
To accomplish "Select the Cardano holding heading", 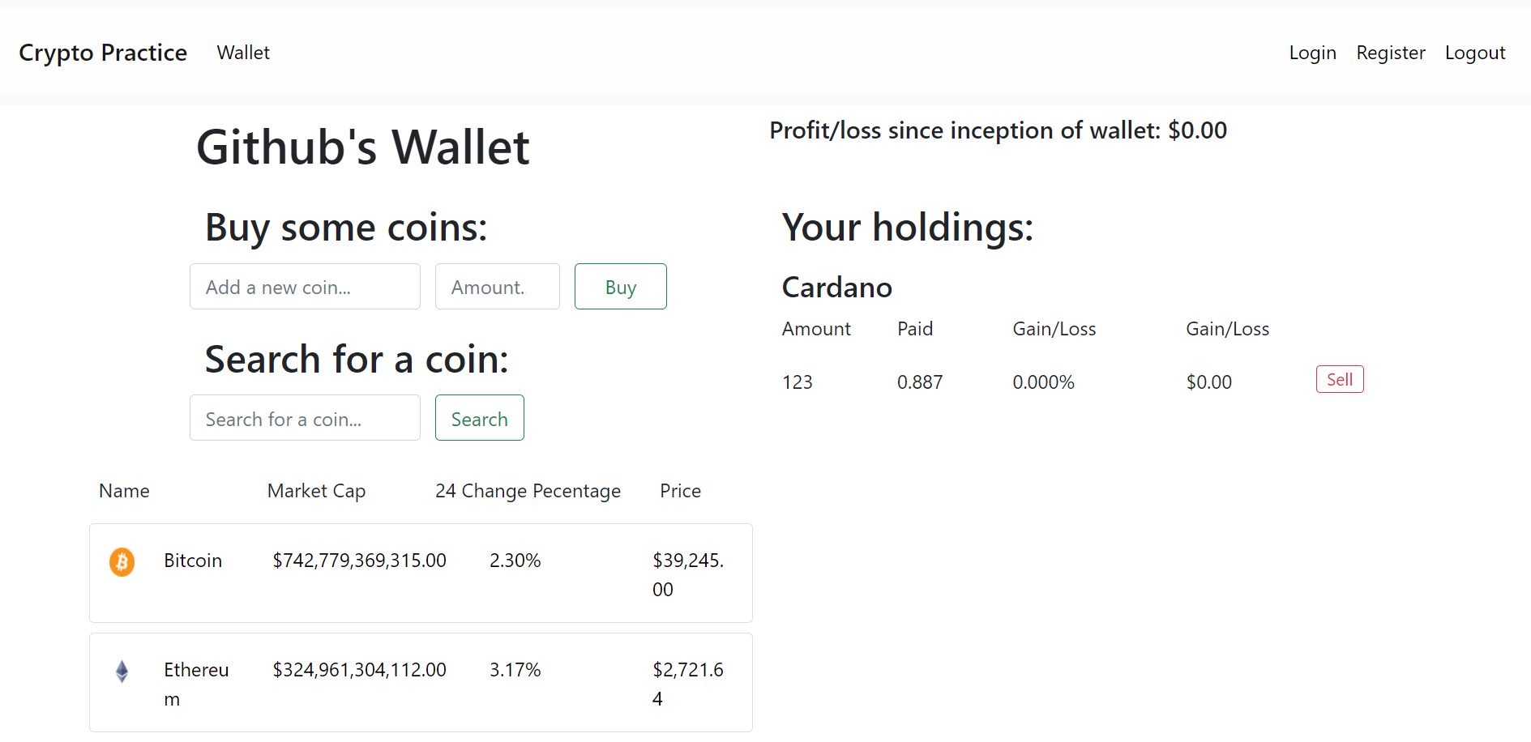I will (x=836, y=287).
